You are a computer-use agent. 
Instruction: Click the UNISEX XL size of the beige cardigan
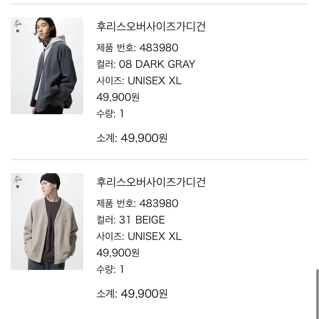pos(155,236)
